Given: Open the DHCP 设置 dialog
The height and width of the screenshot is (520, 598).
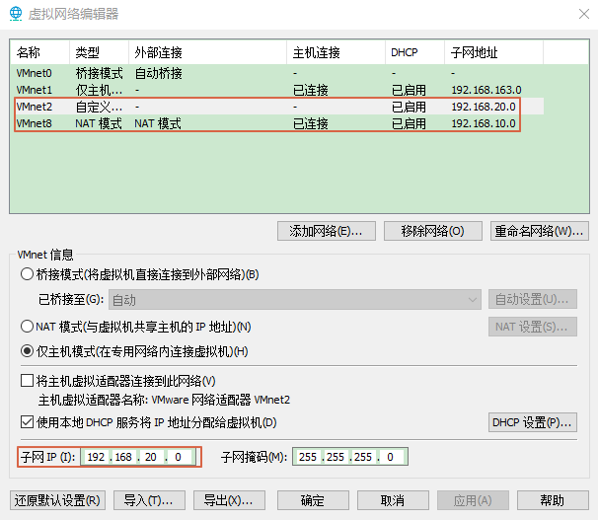Looking at the screenshot, I should point(533,422).
